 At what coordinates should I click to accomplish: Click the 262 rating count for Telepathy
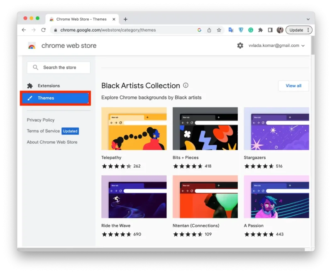[x=137, y=166]
